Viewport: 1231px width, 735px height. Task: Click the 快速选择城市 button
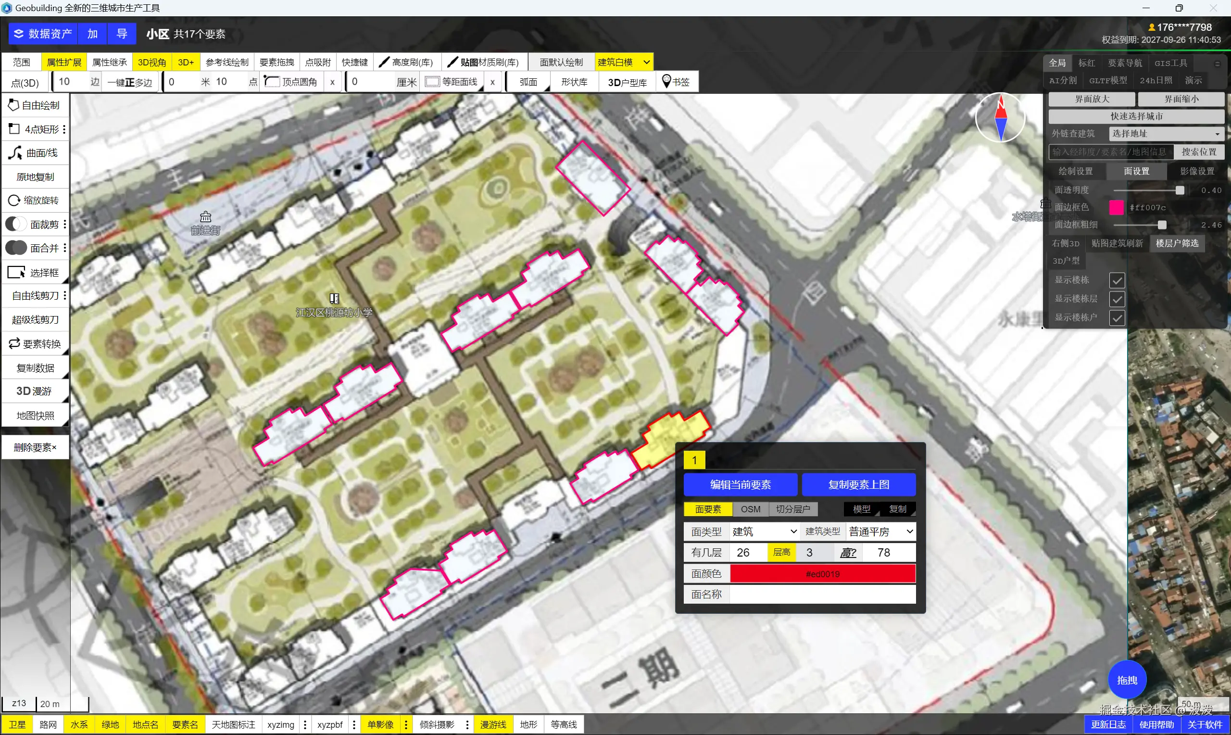tap(1136, 116)
